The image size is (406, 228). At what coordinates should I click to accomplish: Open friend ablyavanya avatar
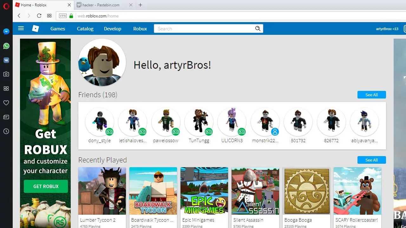(364, 122)
